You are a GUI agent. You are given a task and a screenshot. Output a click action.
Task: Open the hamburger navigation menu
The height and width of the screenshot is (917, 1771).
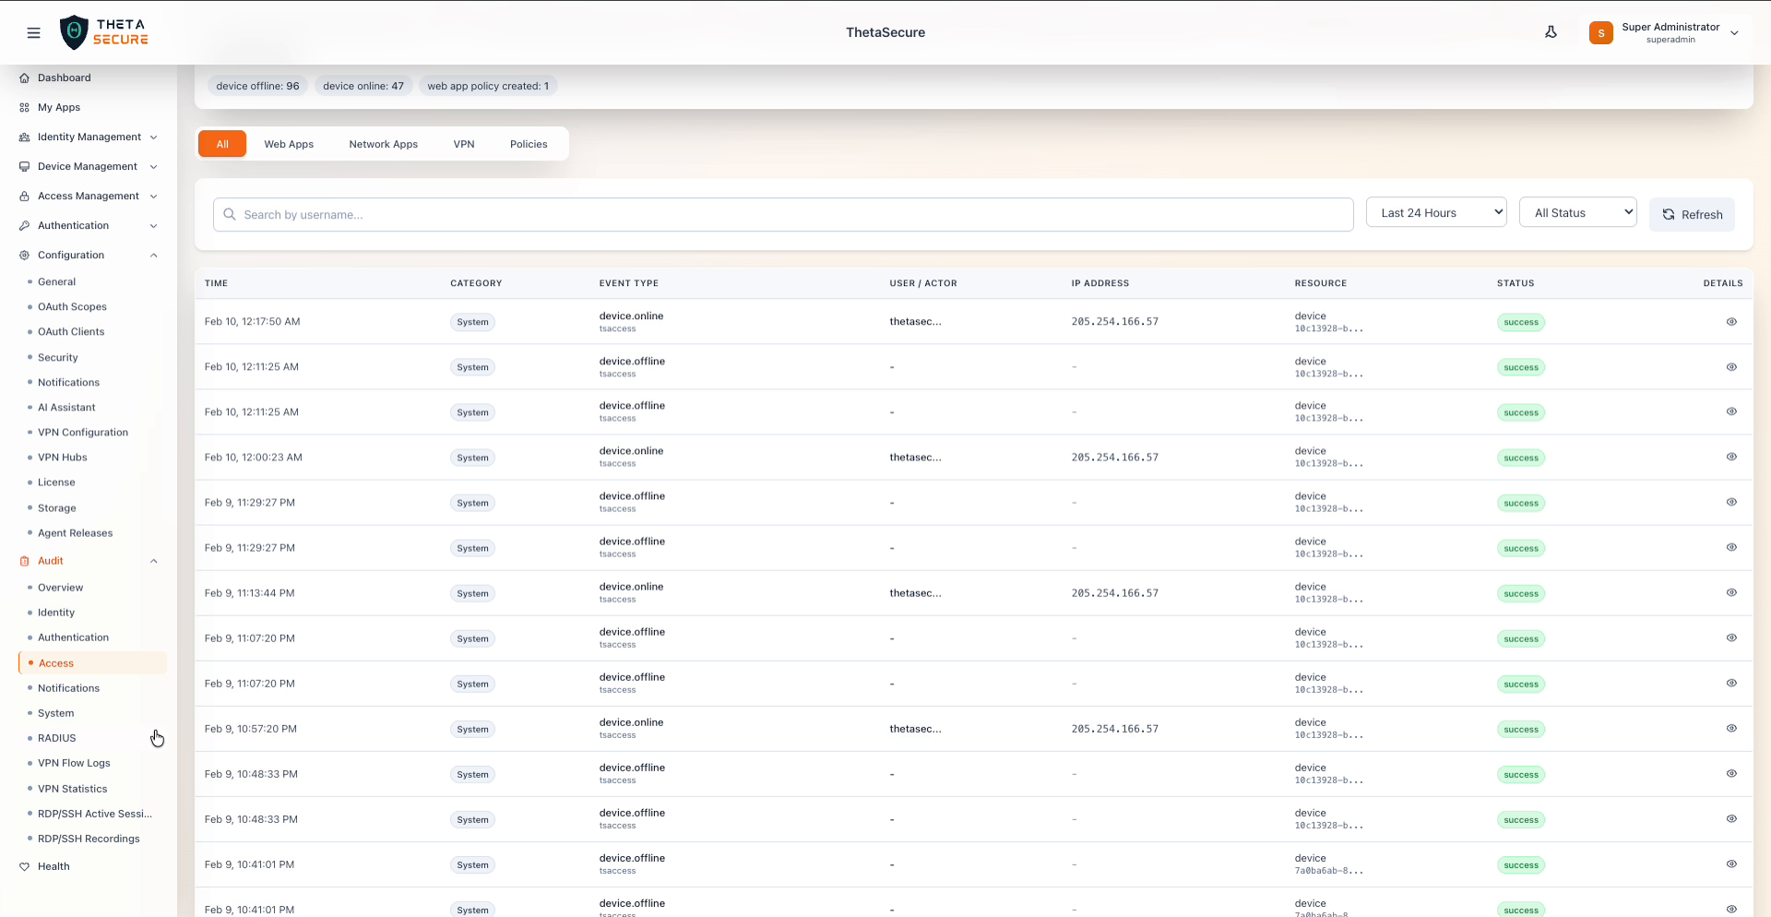[34, 32]
